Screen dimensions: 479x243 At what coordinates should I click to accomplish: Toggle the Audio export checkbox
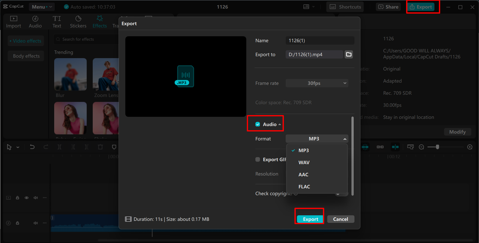pos(257,124)
